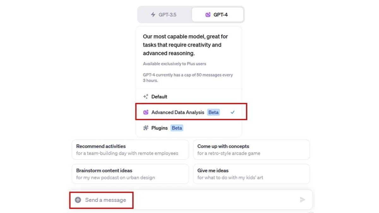Select Advanced Data Analysis mode

click(x=189, y=112)
